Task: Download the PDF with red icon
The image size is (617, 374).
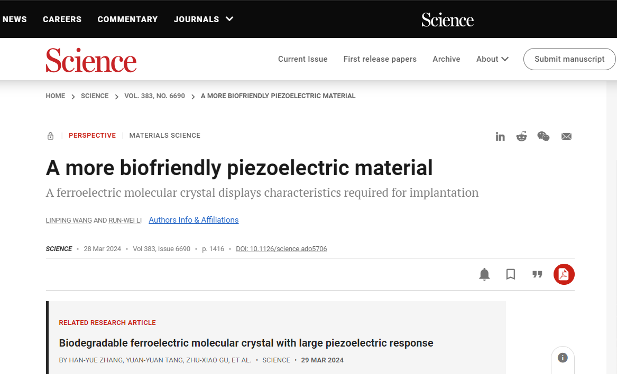Action: pos(564,274)
